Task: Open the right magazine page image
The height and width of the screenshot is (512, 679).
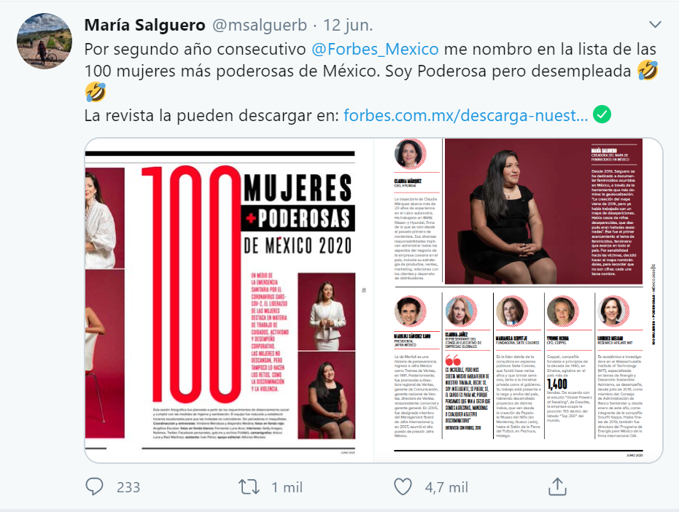Action: [x=519, y=300]
